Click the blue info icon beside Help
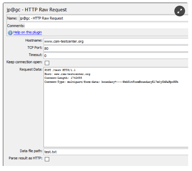 click(x=10, y=32)
